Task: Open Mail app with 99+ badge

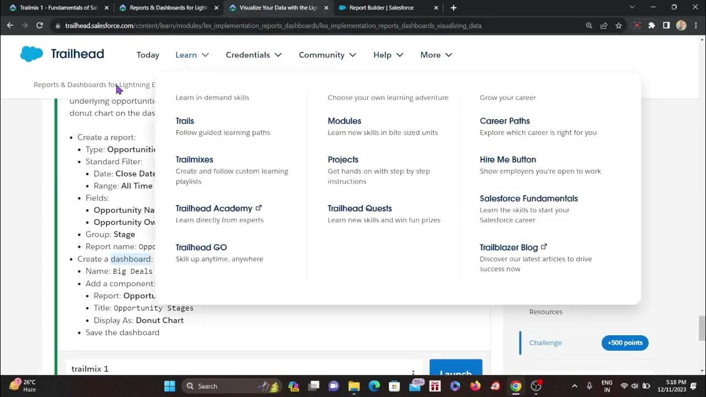Action: pyautogui.click(x=415, y=385)
